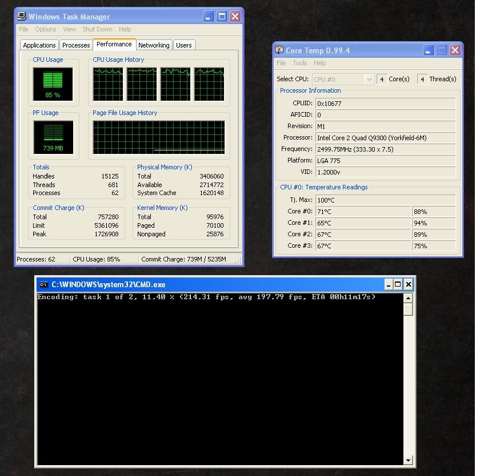Open the View menu in Task Manager
The height and width of the screenshot is (476, 480).
(69, 29)
